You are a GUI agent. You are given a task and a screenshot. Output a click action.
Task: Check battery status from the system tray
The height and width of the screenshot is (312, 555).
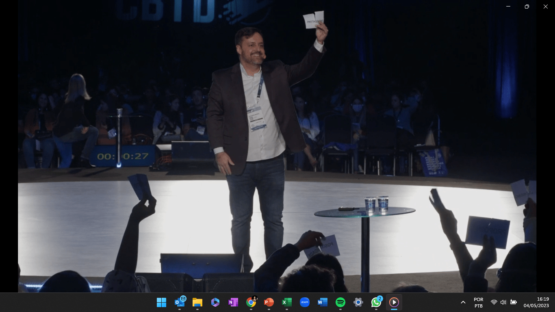(513, 302)
